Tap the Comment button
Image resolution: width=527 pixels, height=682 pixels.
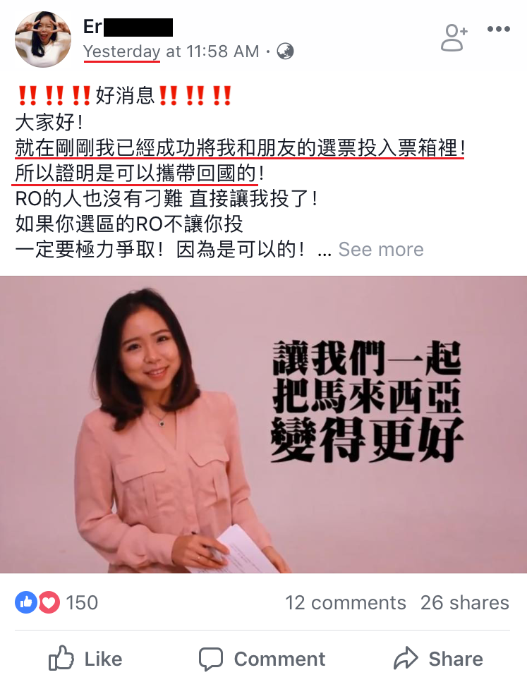tap(262, 659)
